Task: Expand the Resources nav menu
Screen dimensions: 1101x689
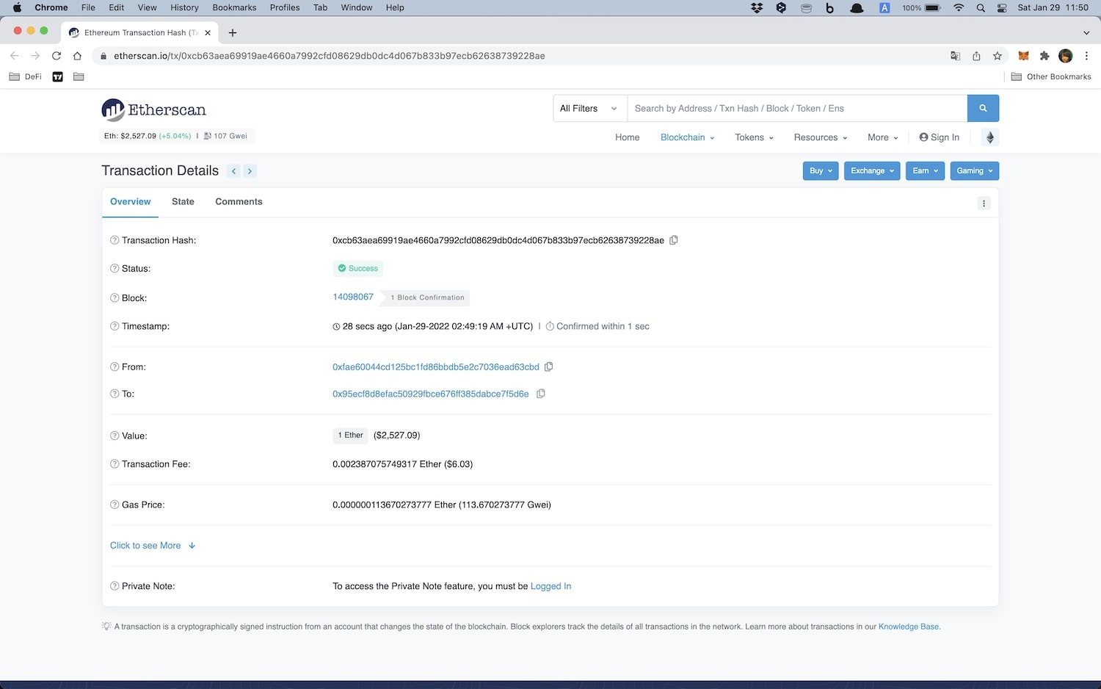Action: [x=821, y=137]
